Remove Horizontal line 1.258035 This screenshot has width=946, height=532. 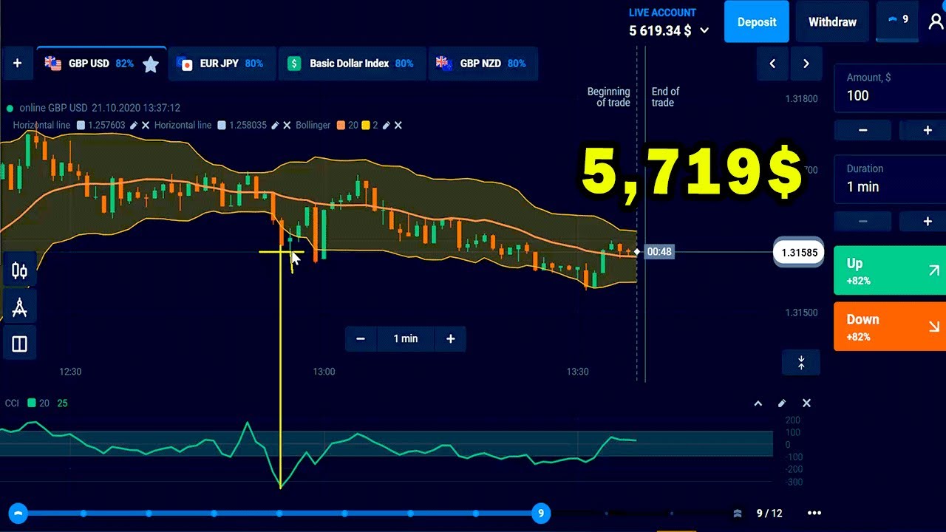(x=287, y=126)
